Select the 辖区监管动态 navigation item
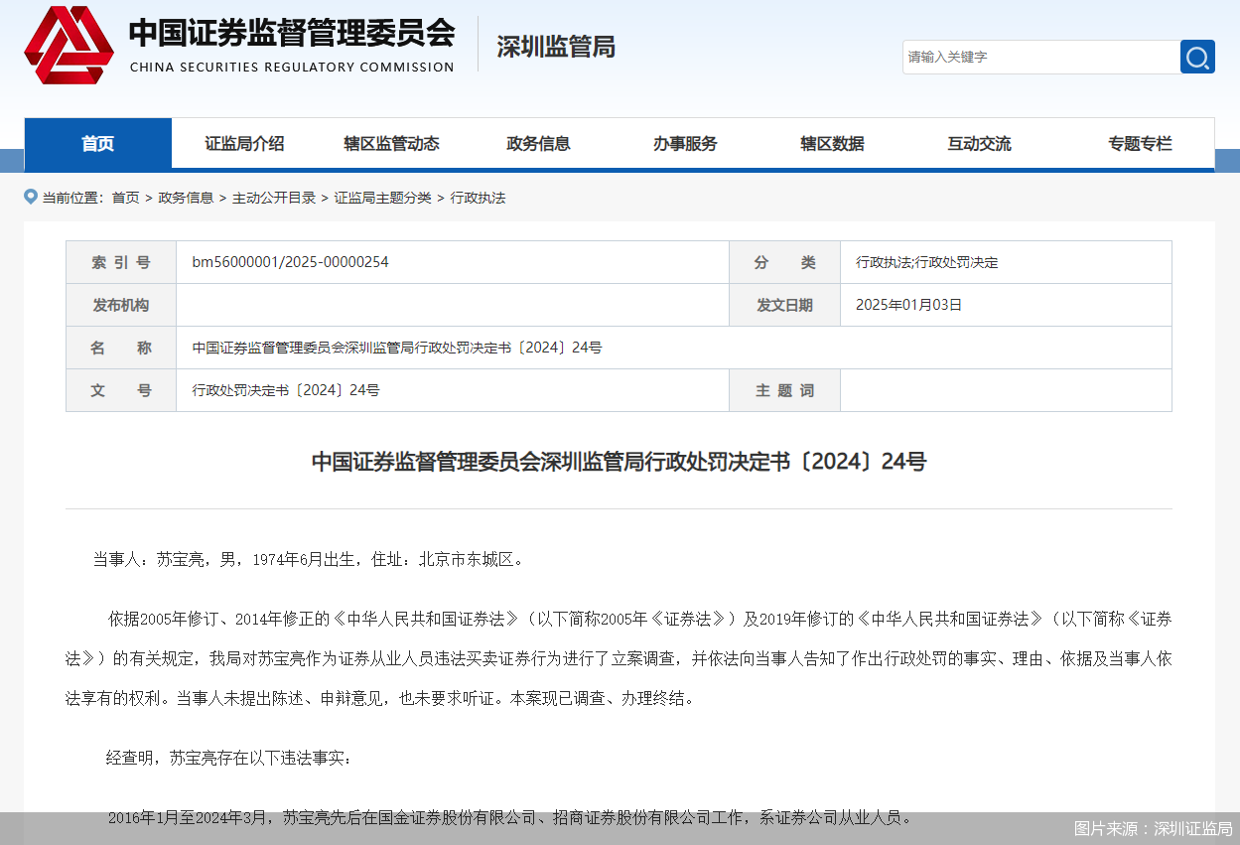 (391, 144)
